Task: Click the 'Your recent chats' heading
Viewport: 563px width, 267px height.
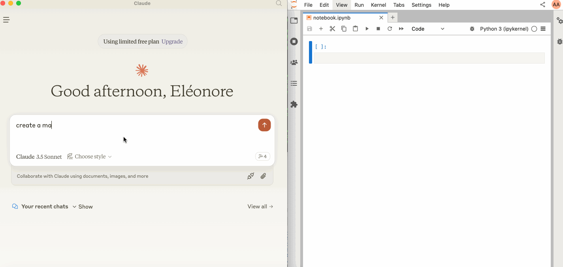Action: click(x=45, y=207)
